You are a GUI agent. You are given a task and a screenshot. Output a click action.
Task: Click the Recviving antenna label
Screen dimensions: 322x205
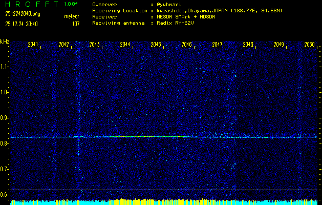pyautogui.click(x=118, y=23)
